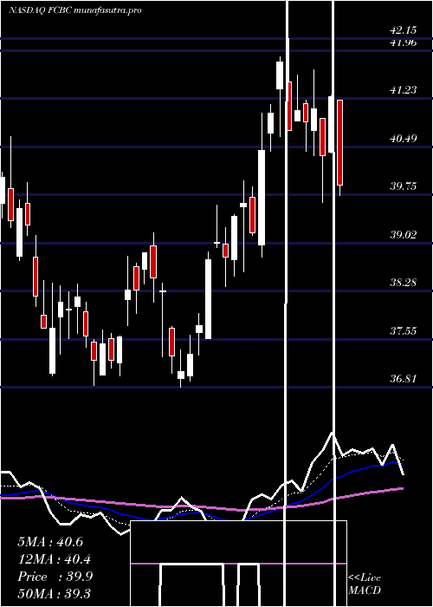Click the NASDAQ FCBC munafasutra.pro title text
433x607 pixels.
click(x=74, y=10)
